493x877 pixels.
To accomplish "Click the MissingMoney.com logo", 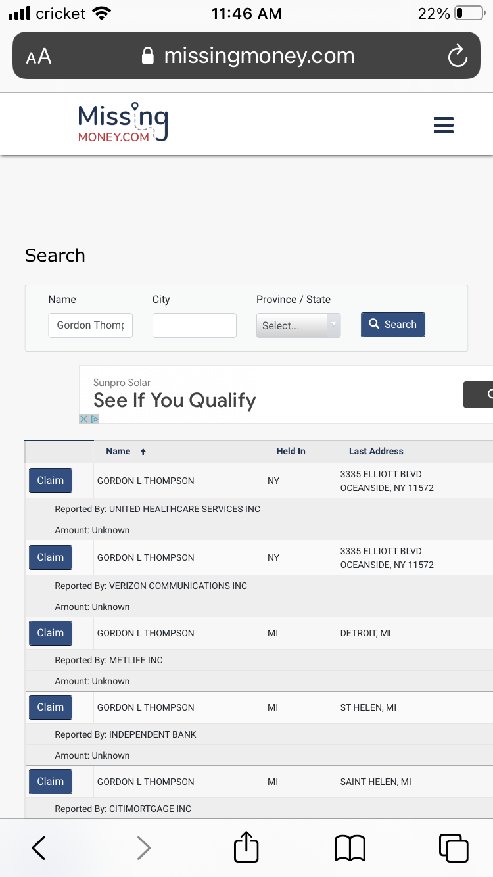I will click(x=123, y=123).
